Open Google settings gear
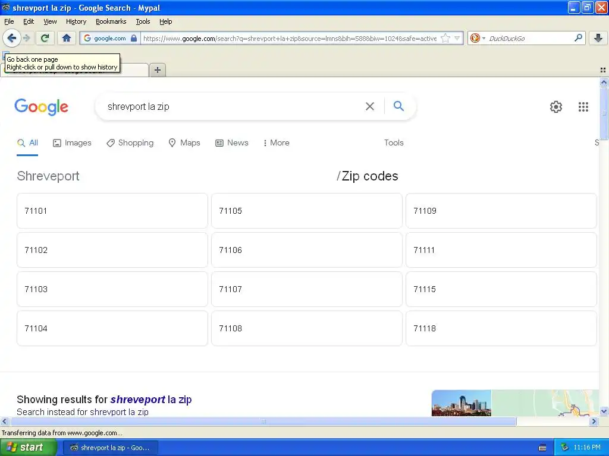 coord(556,107)
